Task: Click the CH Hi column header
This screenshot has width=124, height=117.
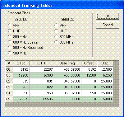Action: click(42, 63)
